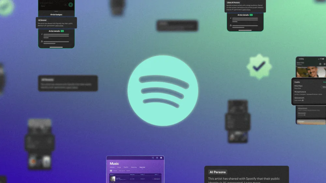Click the green New tag on top-left phone

(x=62, y=31)
